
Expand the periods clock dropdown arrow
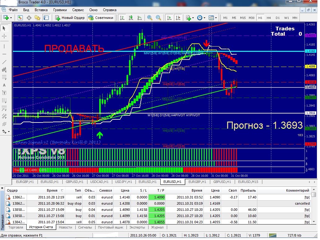(204, 18)
